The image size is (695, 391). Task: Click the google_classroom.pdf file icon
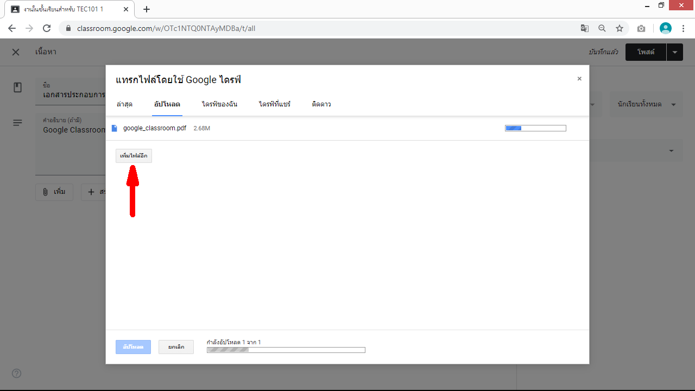coord(114,128)
